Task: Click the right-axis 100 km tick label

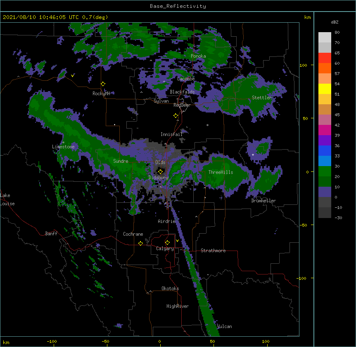Action: [303, 65]
